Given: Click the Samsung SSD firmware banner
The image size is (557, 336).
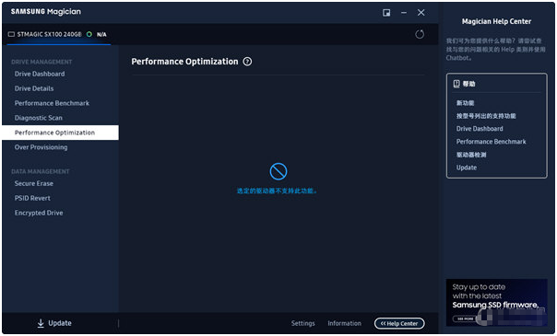Looking at the screenshot, I should (497, 302).
